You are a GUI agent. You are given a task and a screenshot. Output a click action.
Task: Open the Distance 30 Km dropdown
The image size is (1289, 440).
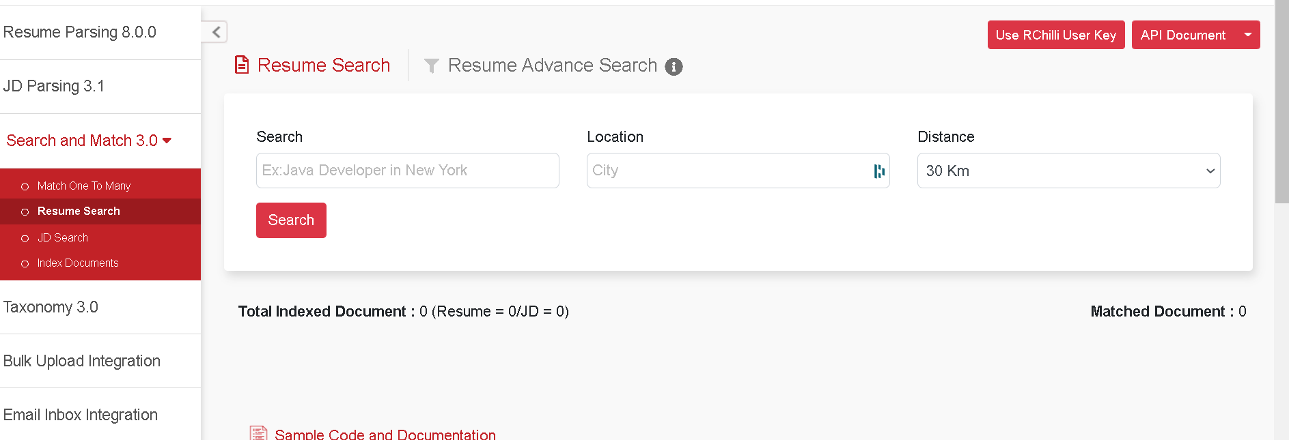click(1068, 171)
